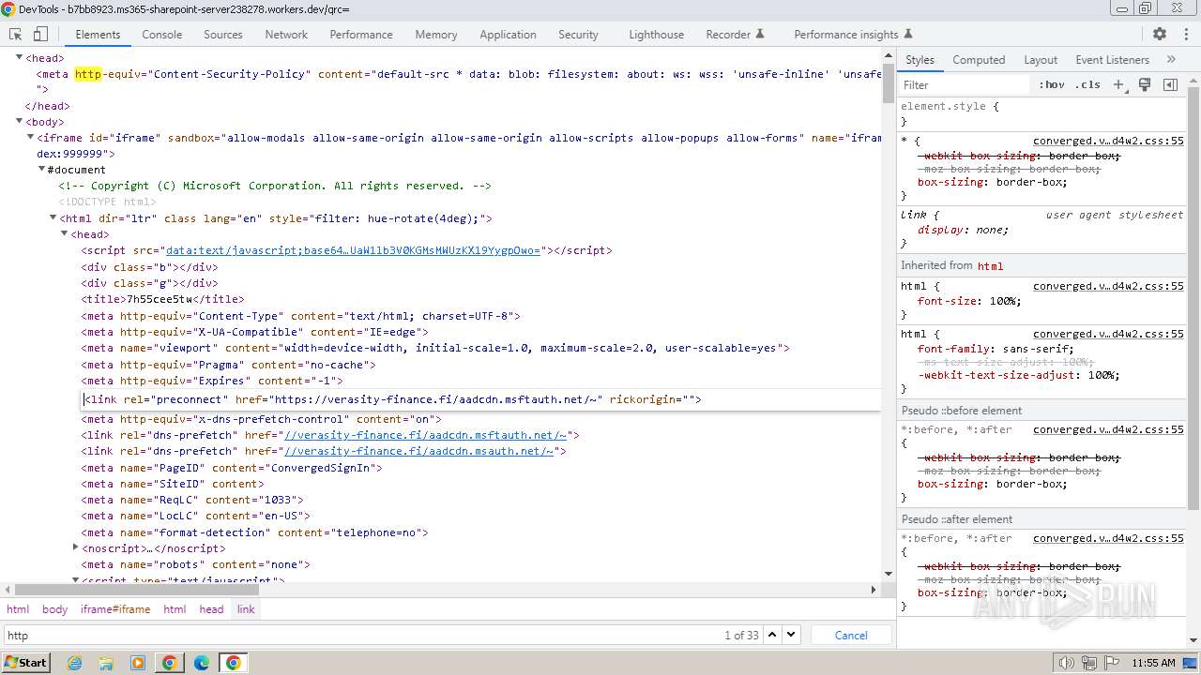This screenshot has height=675, width=1201.
Task: Open the Recorder tab
Action: 735,35
